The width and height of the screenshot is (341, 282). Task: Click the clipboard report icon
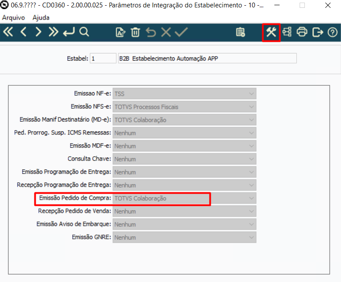tap(240, 32)
